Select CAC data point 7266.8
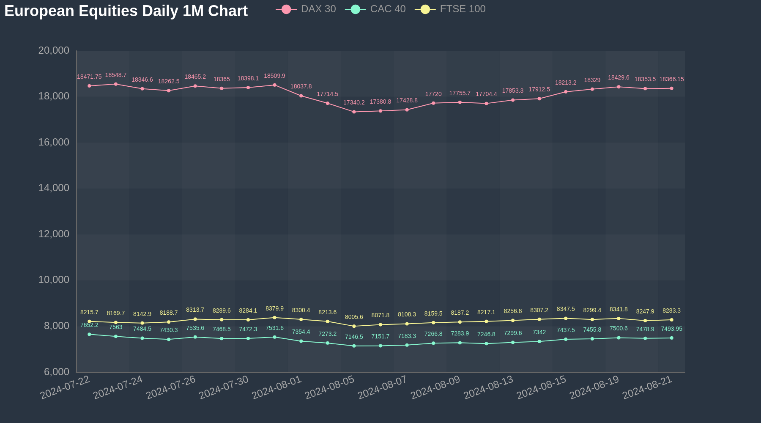This screenshot has width=761, height=423. [x=433, y=343]
